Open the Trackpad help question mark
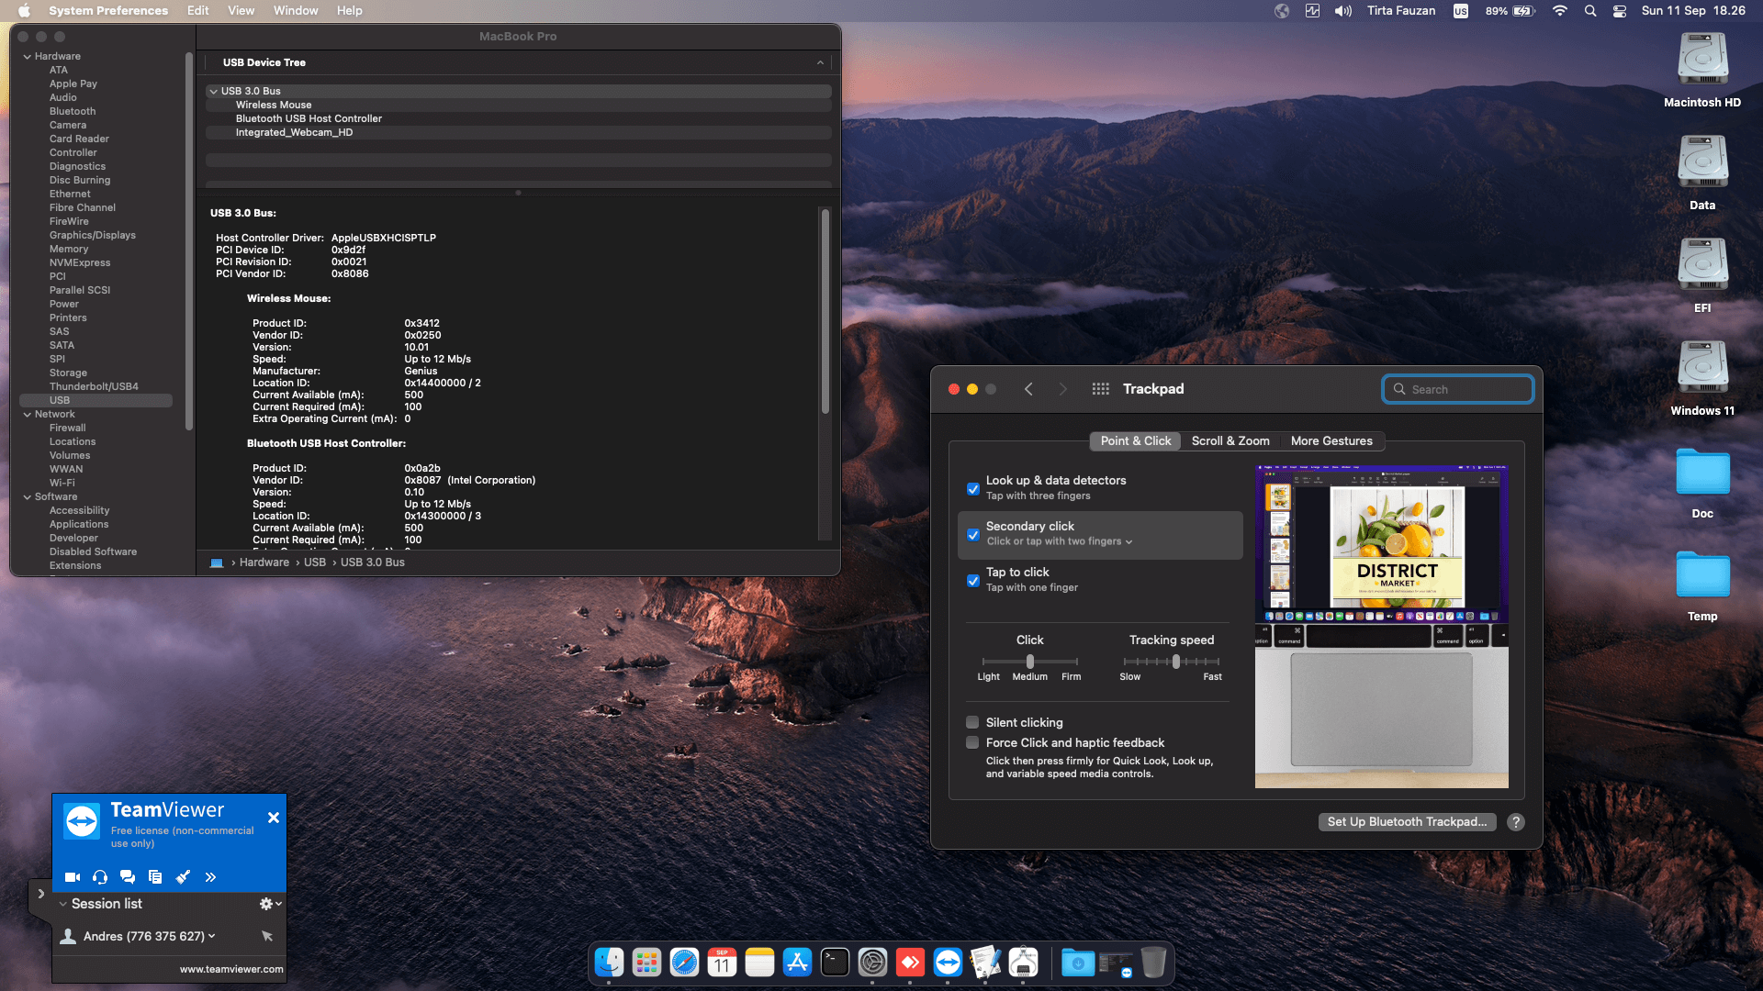1763x991 pixels. [x=1516, y=822]
